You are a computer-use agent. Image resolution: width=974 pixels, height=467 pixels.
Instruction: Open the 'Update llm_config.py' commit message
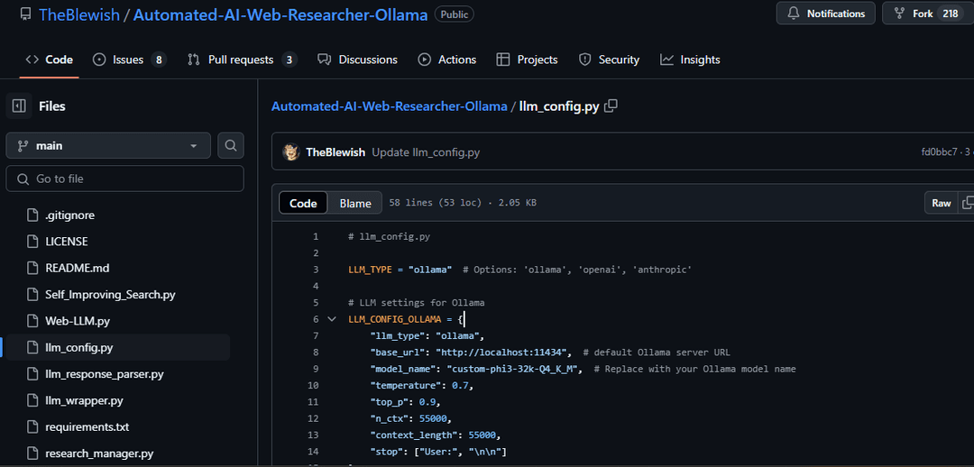point(426,152)
